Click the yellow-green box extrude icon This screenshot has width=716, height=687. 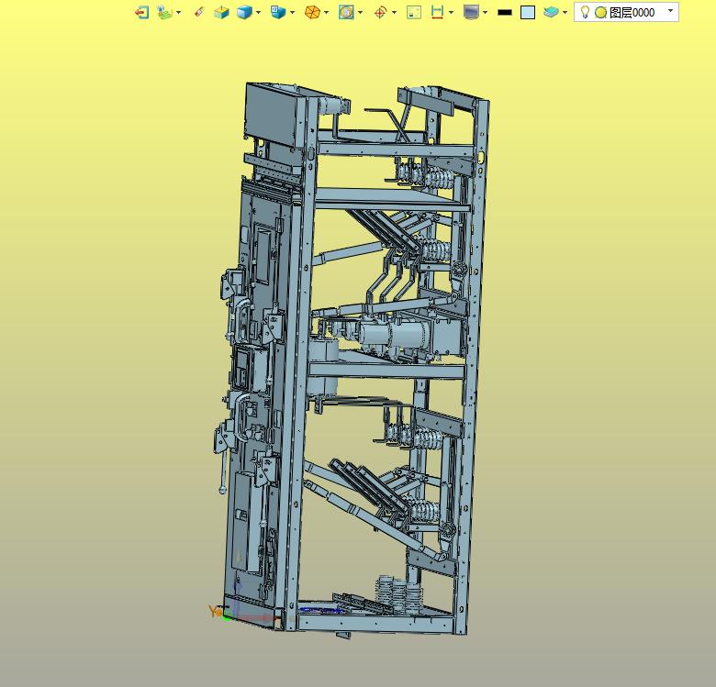click(221, 12)
